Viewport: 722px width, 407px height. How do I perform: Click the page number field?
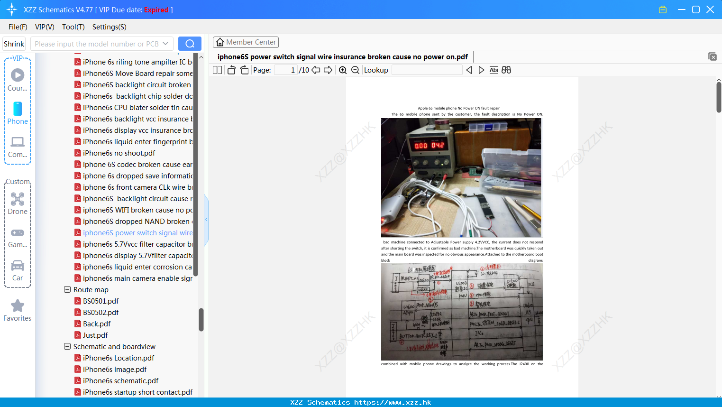pos(286,70)
